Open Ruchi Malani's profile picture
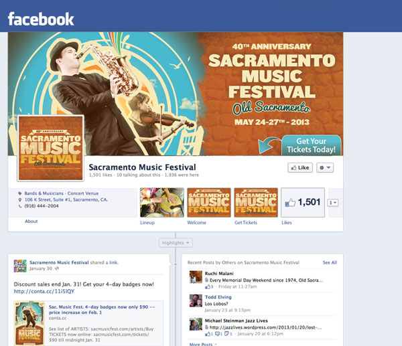 click(x=196, y=277)
